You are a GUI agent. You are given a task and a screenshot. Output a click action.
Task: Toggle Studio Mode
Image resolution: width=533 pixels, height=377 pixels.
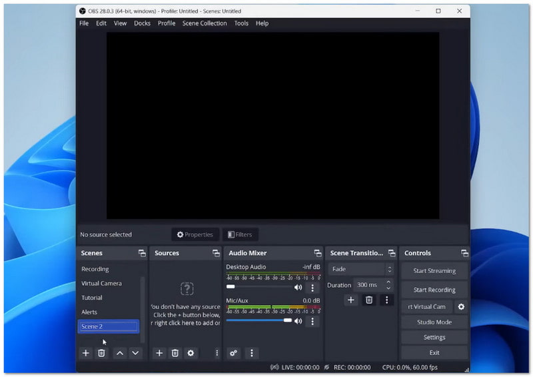tap(434, 322)
